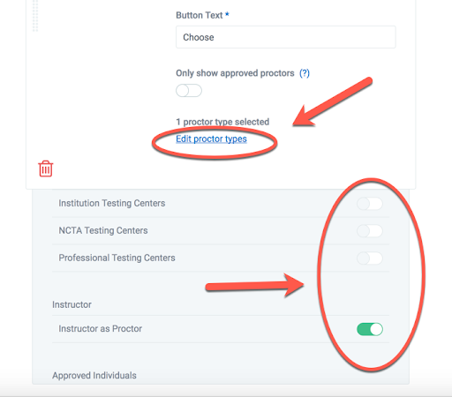
Task: Select the Professional Testing Centers row label
Action: [x=117, y=258]
